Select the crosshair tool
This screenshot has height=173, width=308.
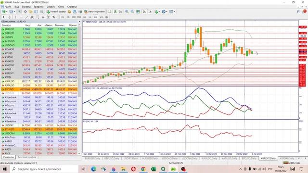click(9, 17)
